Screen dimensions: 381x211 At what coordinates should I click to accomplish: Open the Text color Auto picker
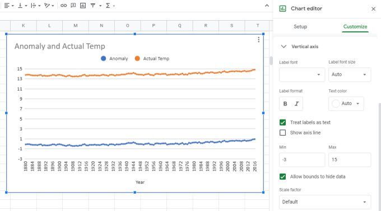(346, 104)
